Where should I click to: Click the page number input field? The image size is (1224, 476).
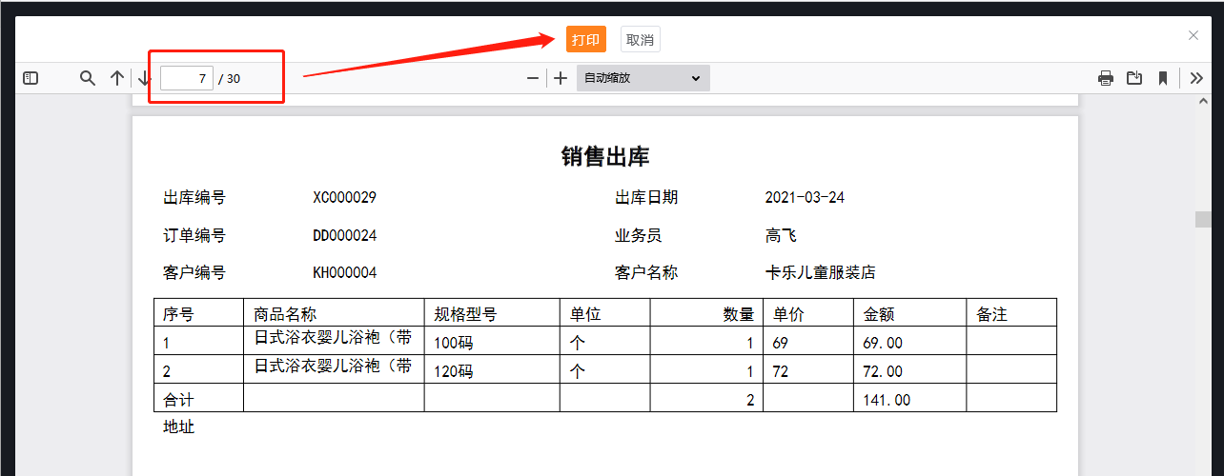pyautogui.click(x=187, y=78)
